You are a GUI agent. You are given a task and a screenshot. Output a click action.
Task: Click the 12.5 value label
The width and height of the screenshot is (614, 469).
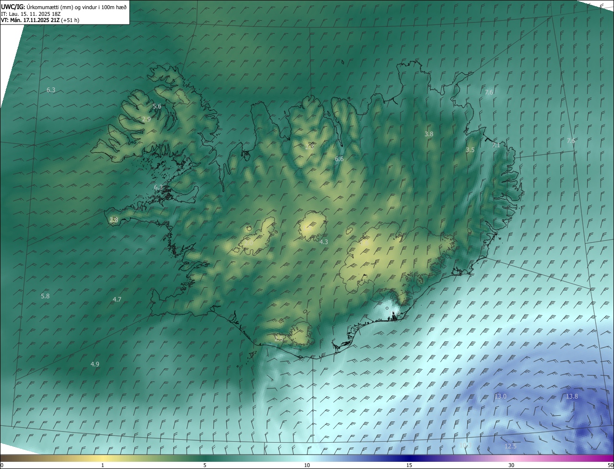[x=510, y=446]
